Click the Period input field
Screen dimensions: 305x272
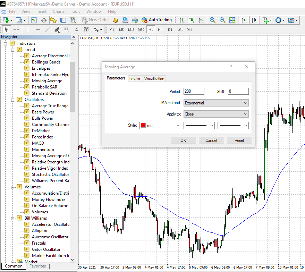[x=194, y=92]
